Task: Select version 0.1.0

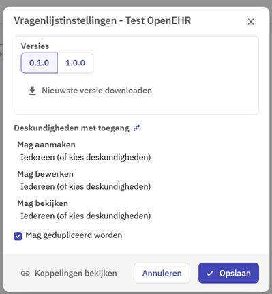Action: pos(40,63)
